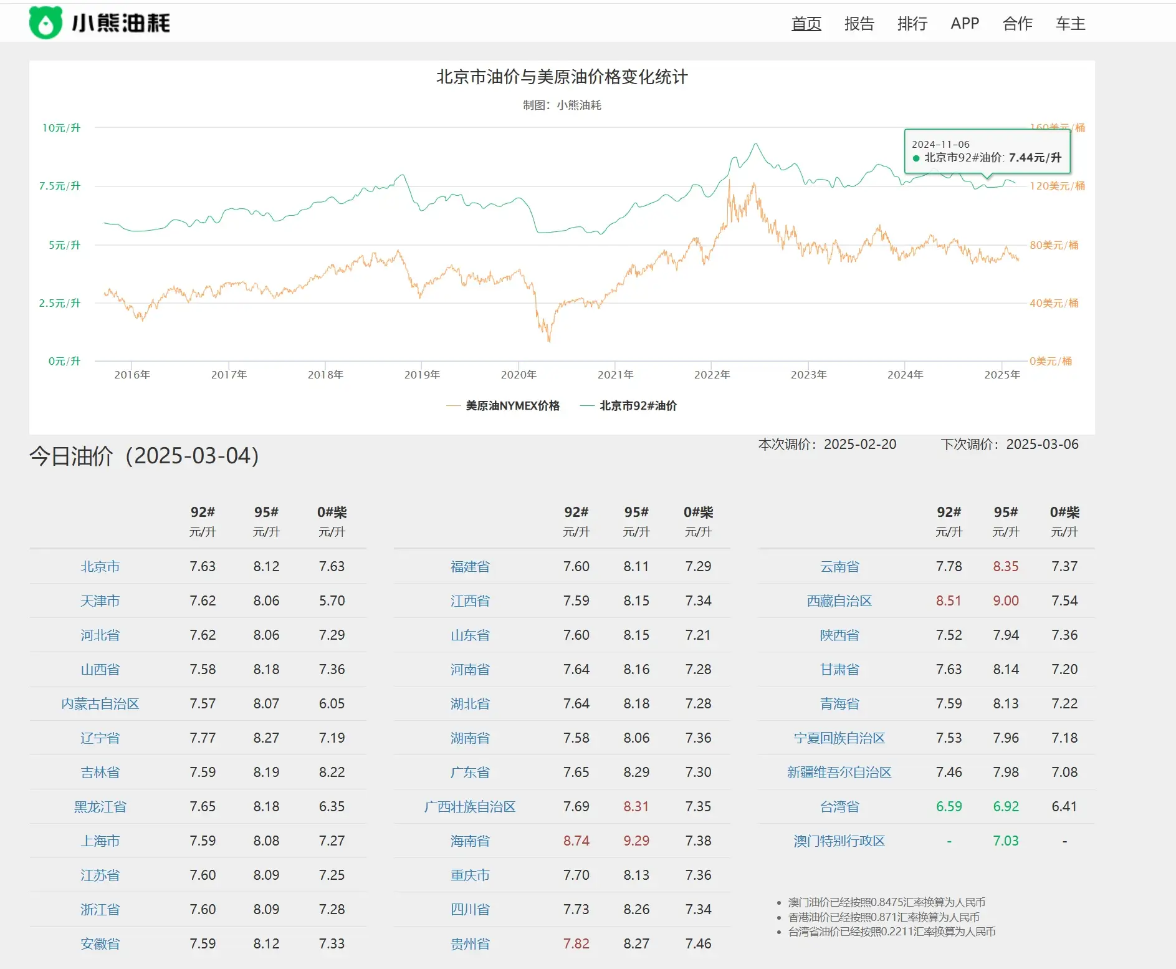This screenshot has width=1176, height=969.
Task: Select the APP navigation link
Action: pyautogui.click(x=964, y=24)
